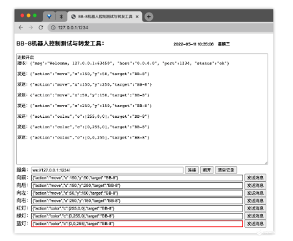Send the 向右 right move message
Screen dimensions: 293x241
(255, 201)
